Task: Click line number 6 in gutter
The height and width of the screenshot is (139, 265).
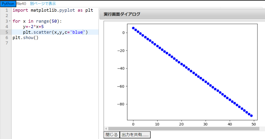Action: pyautogui.click(x=7, y=38)
